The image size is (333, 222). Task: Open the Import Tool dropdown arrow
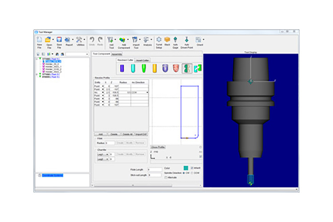(x=140, y=40)
